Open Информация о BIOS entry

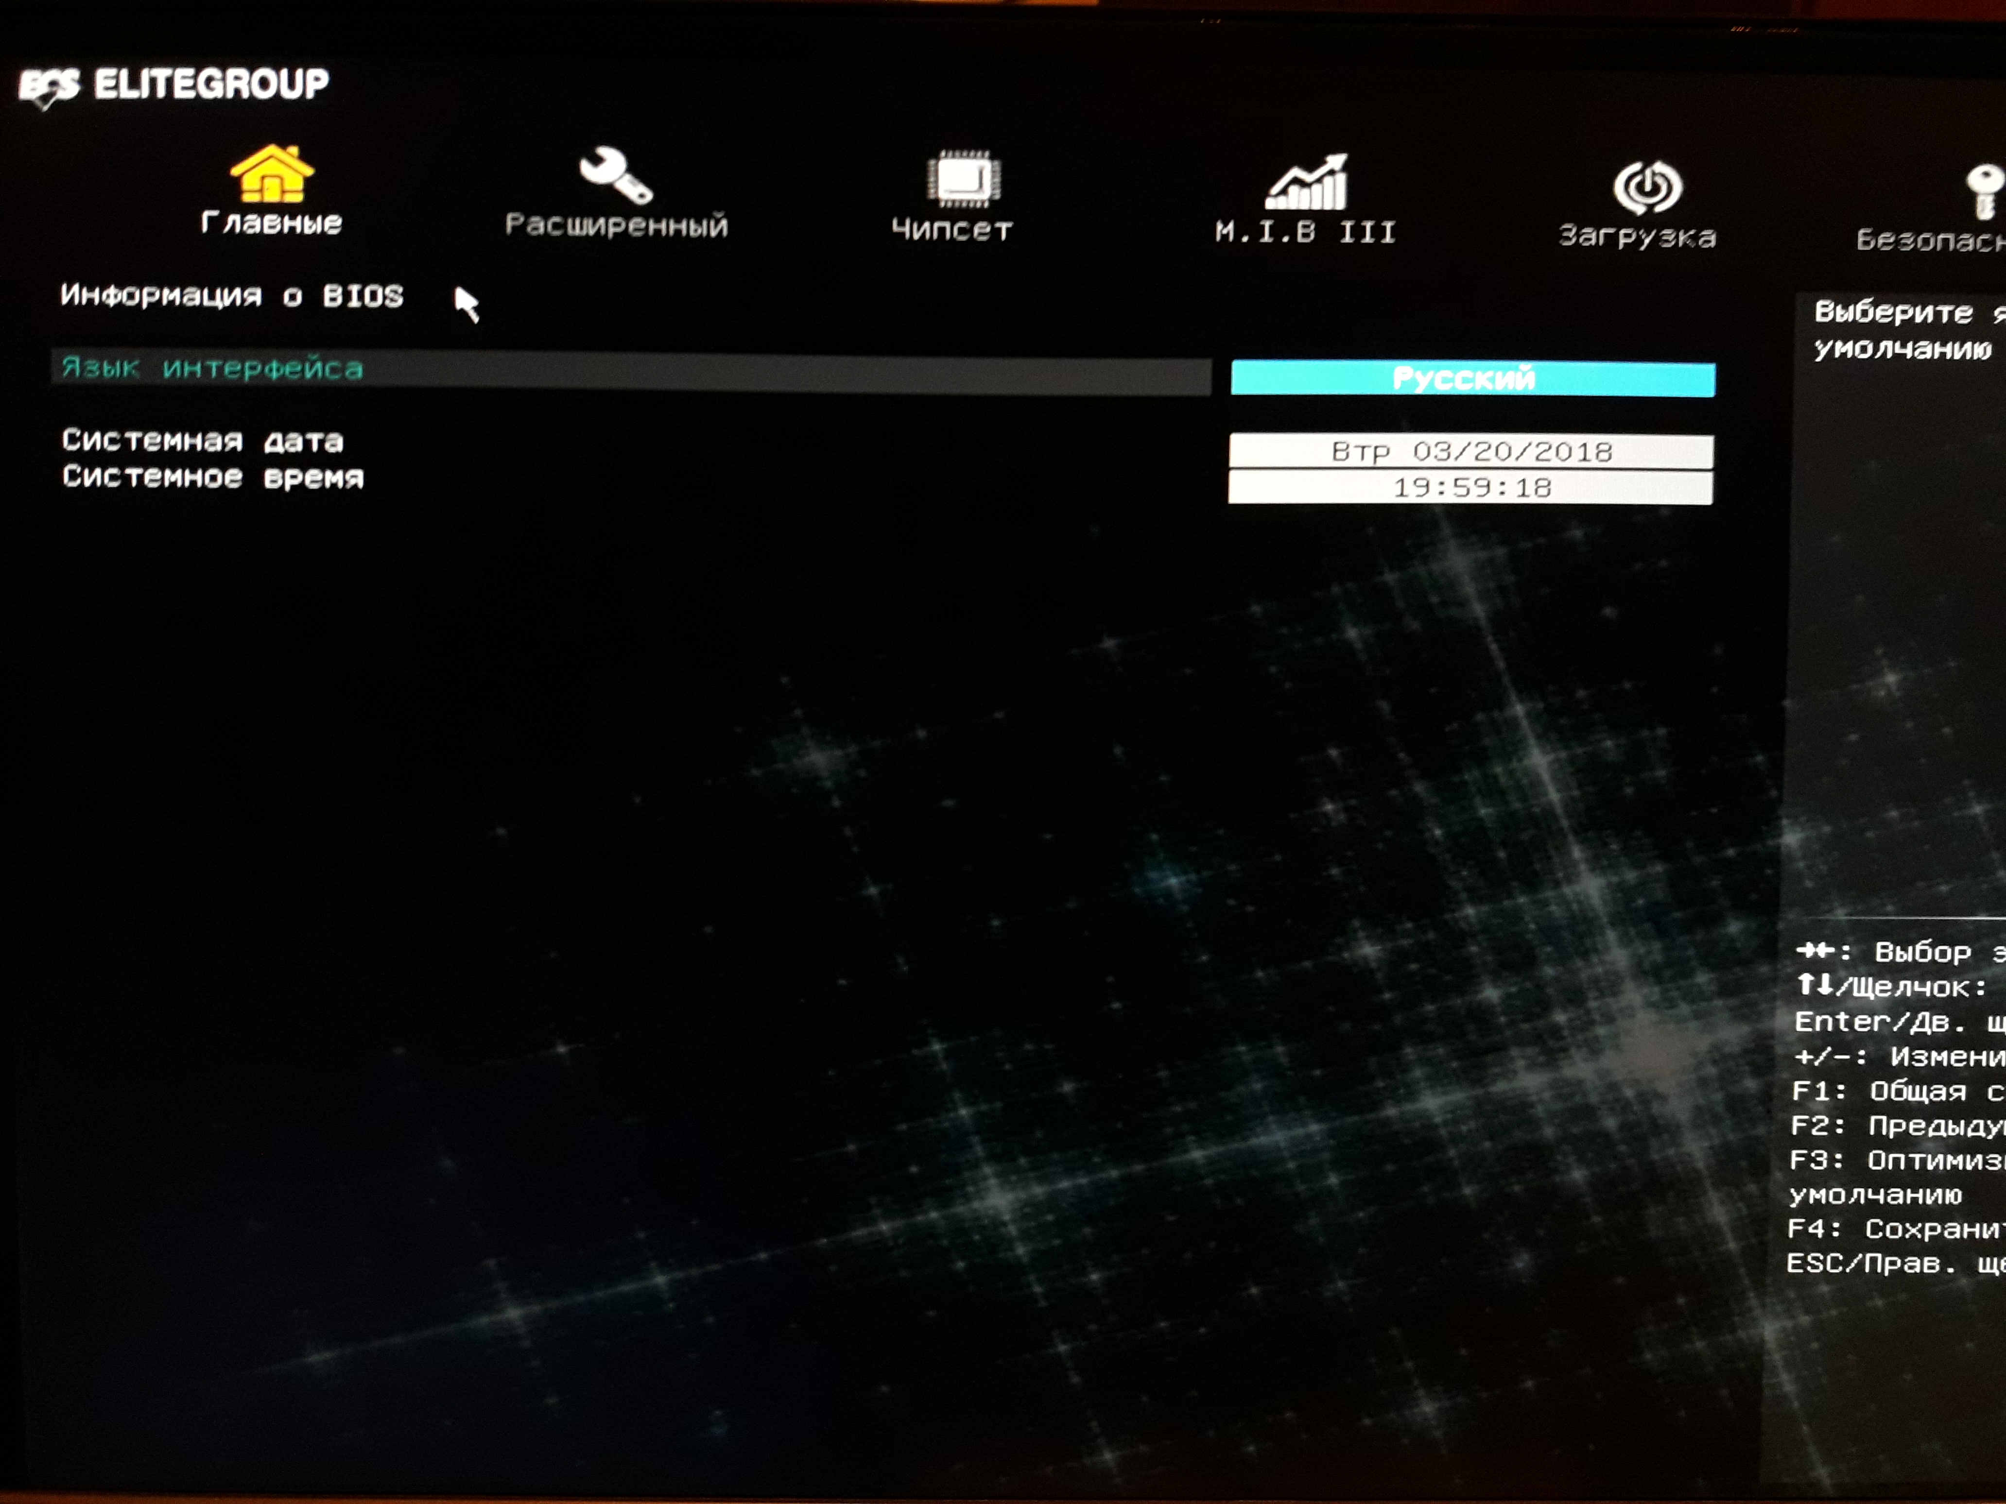(x=232, y=295)
